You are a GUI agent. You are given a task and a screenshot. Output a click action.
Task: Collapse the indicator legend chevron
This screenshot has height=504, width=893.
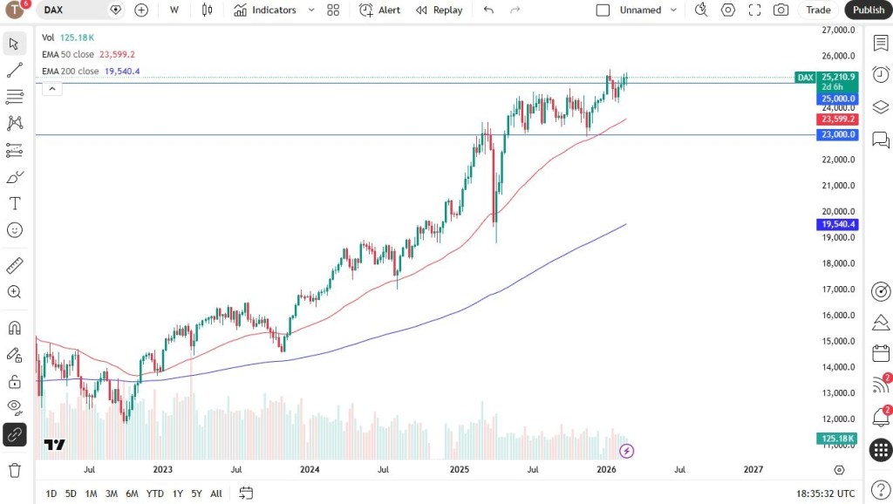pos(51,88)
